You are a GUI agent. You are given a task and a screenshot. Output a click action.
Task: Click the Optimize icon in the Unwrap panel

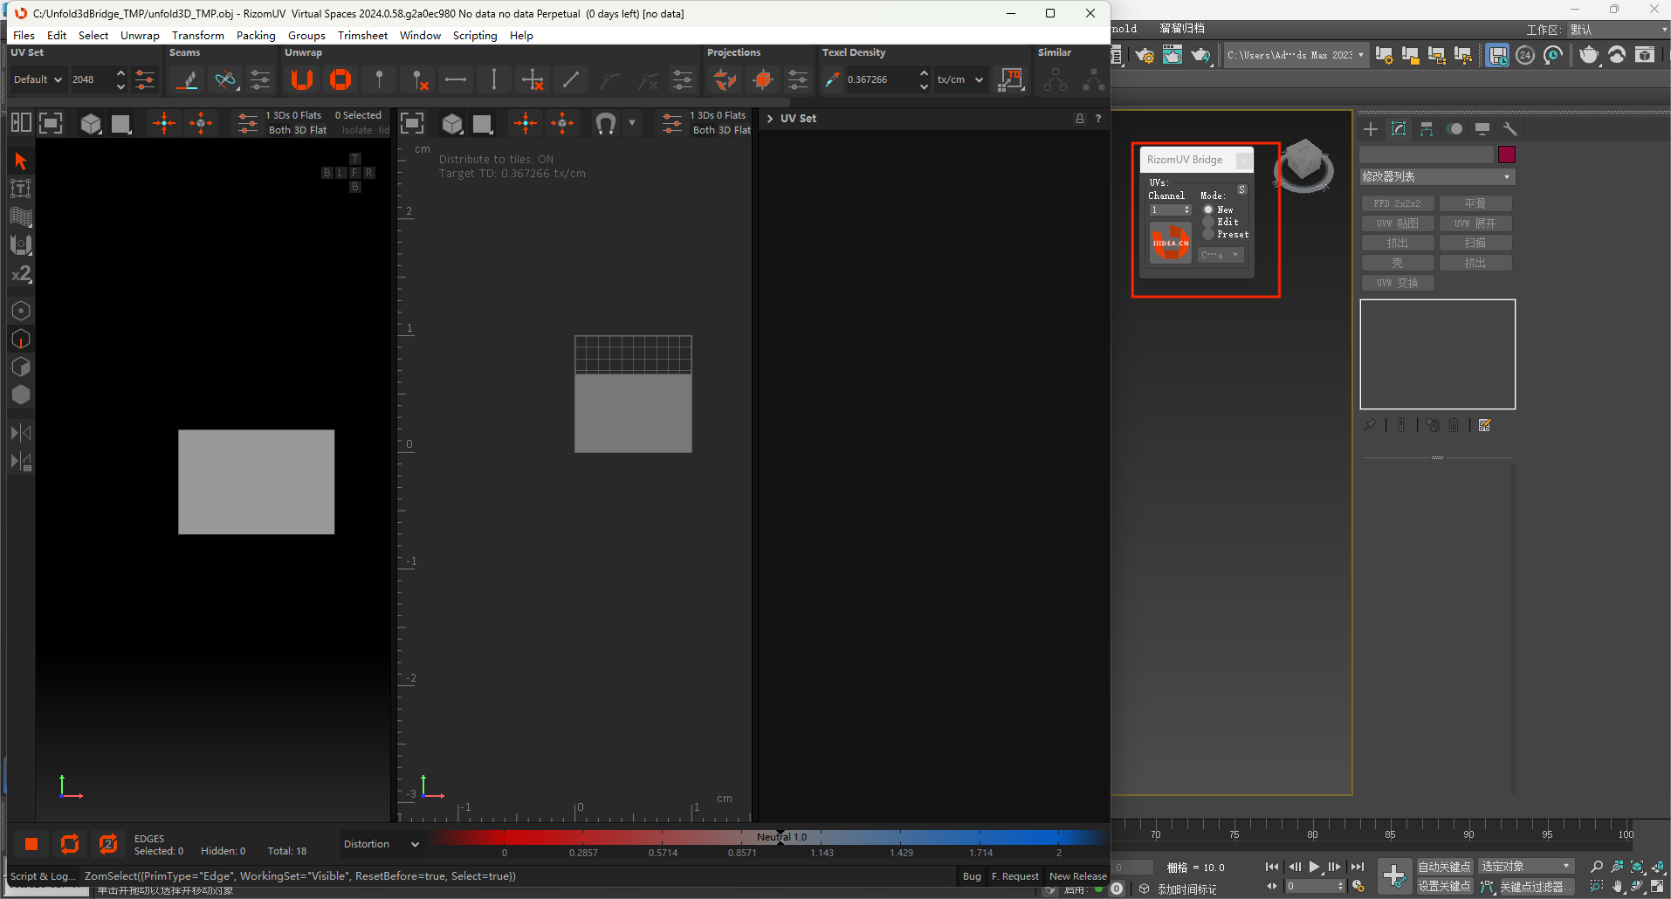(340, 79)
